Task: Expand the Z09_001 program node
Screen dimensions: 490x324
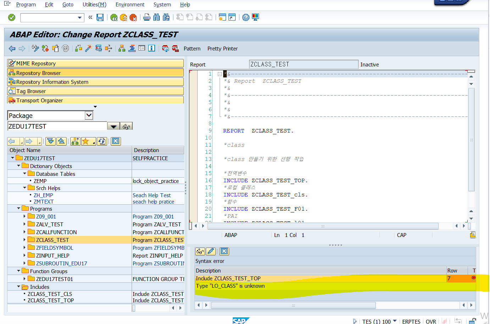Action: 24,216
